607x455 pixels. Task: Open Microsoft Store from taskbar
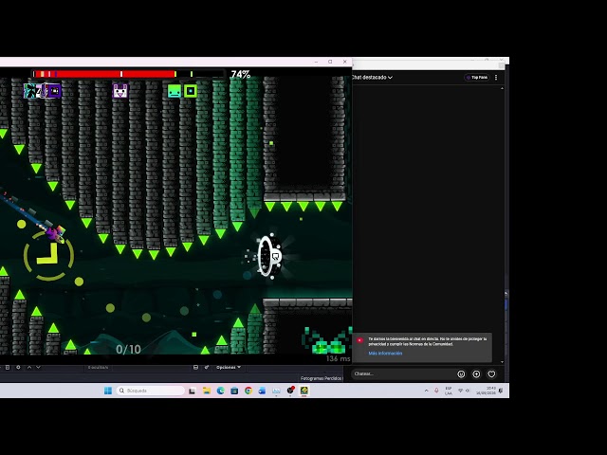(x=234, y=391)
